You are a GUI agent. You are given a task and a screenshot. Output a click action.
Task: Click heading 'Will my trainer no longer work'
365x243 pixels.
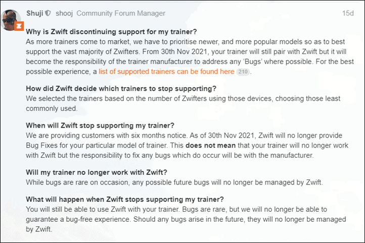[97, 172]
